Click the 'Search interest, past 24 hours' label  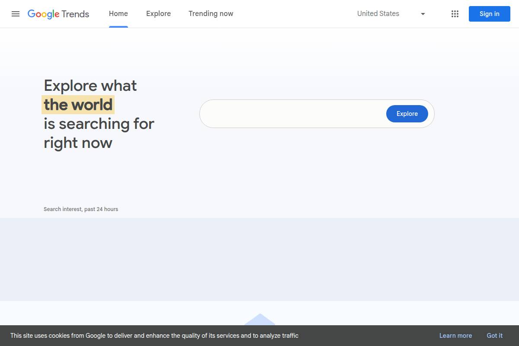tap(80, 209)
